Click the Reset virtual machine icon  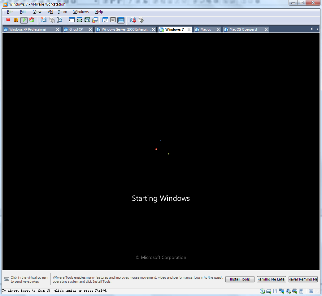pos(32,20)
